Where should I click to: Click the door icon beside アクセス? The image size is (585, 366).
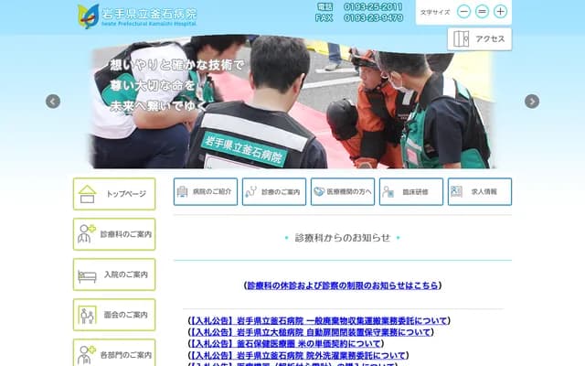click(x=461, y=38)
